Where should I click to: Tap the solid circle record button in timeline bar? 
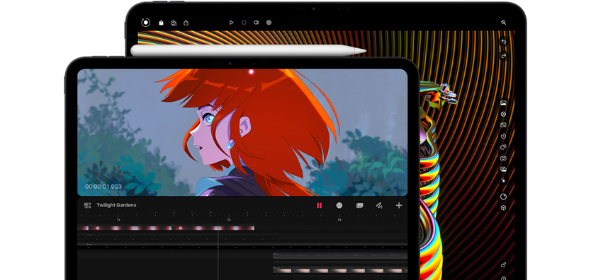[339, 205]
